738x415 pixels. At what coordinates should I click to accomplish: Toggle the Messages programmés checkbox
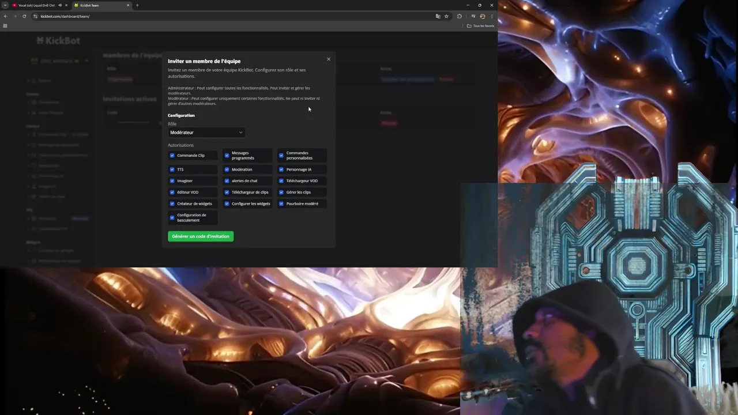point(227,156)
